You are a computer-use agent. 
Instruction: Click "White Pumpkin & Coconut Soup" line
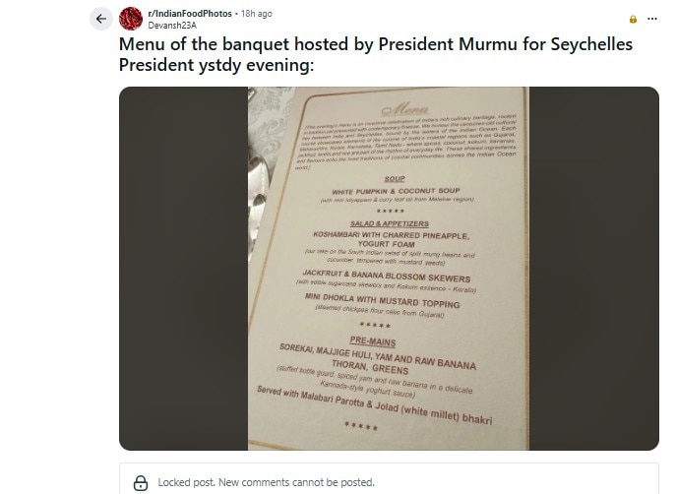click(x=395, y=190)
